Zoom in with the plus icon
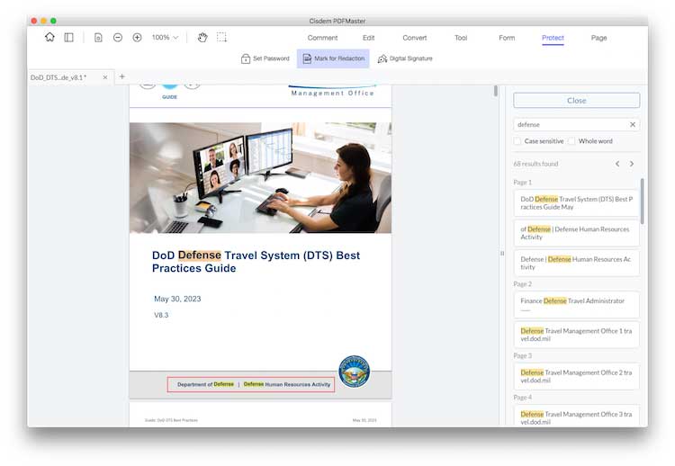 pyautogui.click(x=137, y=38)
